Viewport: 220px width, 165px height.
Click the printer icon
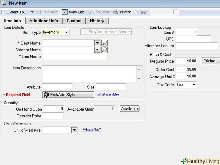[116, 12]
